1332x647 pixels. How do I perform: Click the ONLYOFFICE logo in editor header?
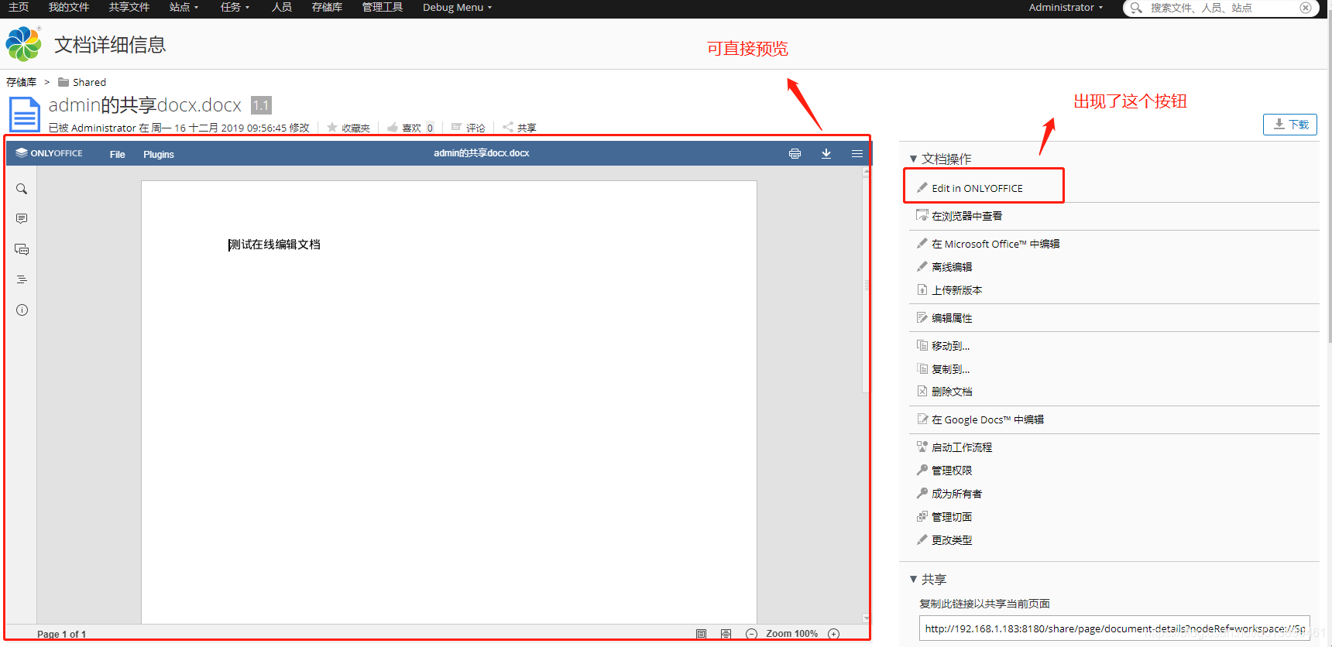(49, 153)
